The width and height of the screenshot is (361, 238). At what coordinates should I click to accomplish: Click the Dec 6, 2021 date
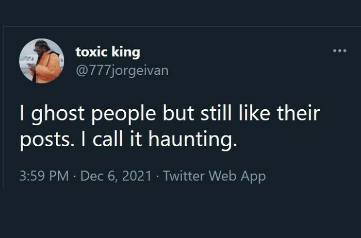[x=116, y=177]
